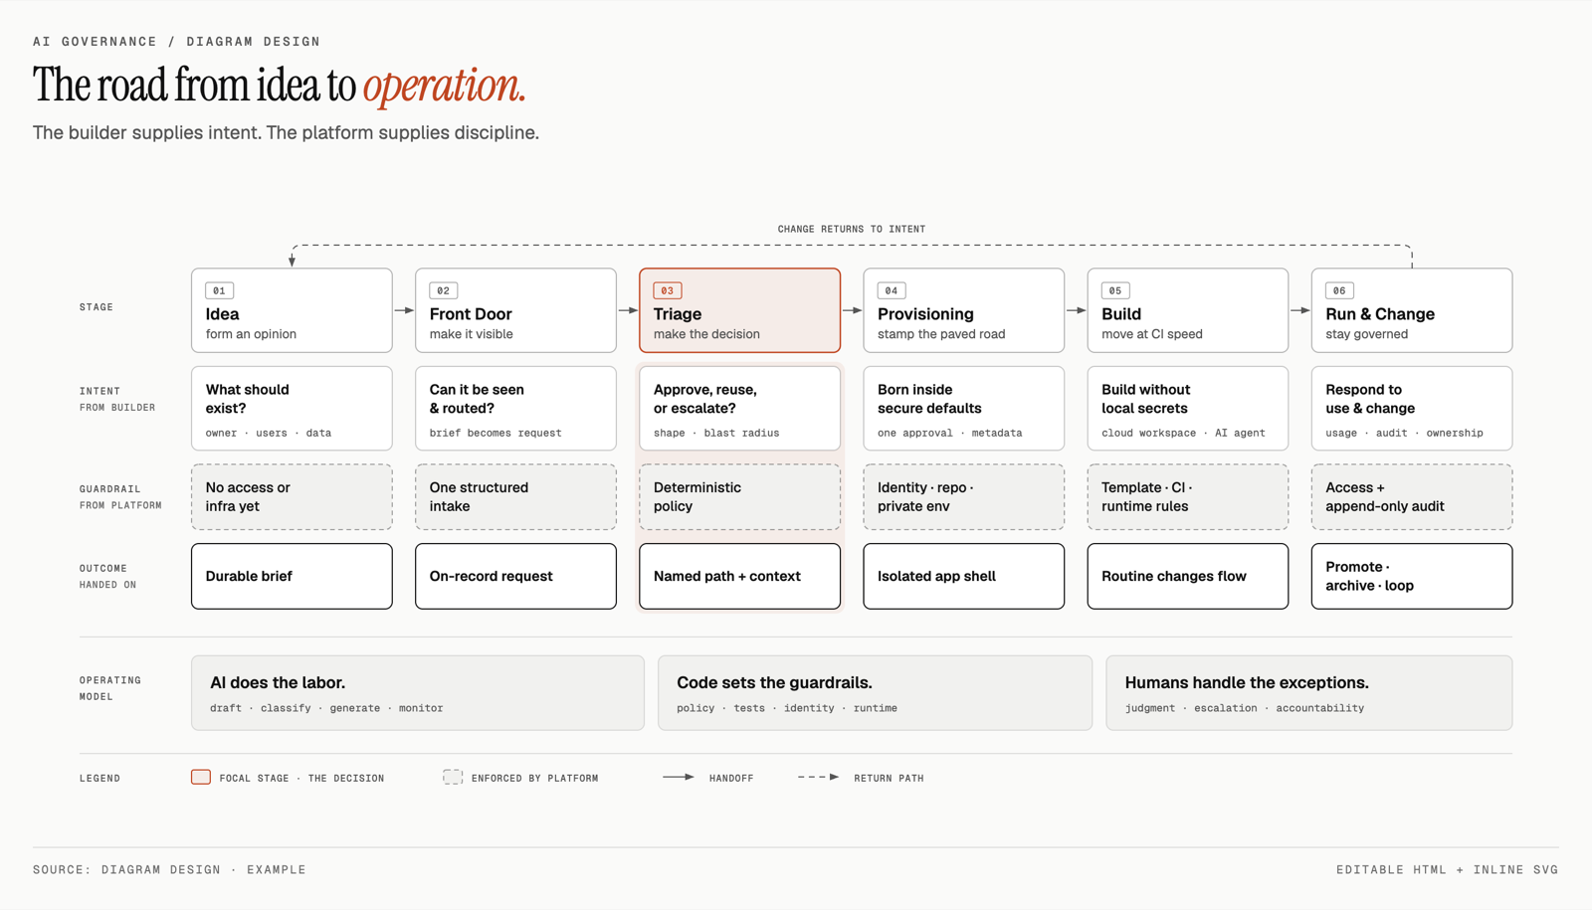
Task: Click the "Isolated app shell" outcome box
Action: [963, 576]
